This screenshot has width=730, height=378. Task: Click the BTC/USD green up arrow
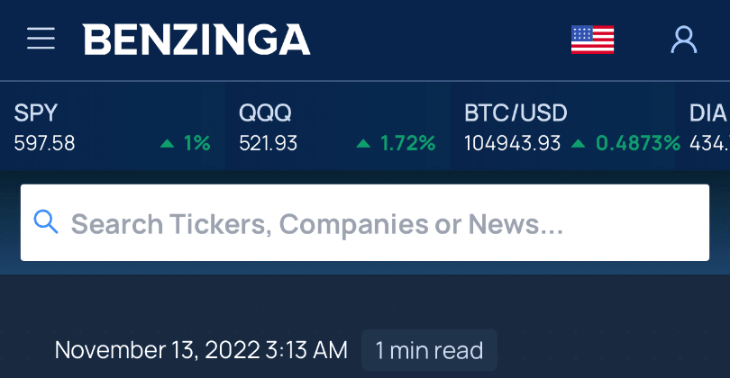pyautogui.click(x=578, y=143)
